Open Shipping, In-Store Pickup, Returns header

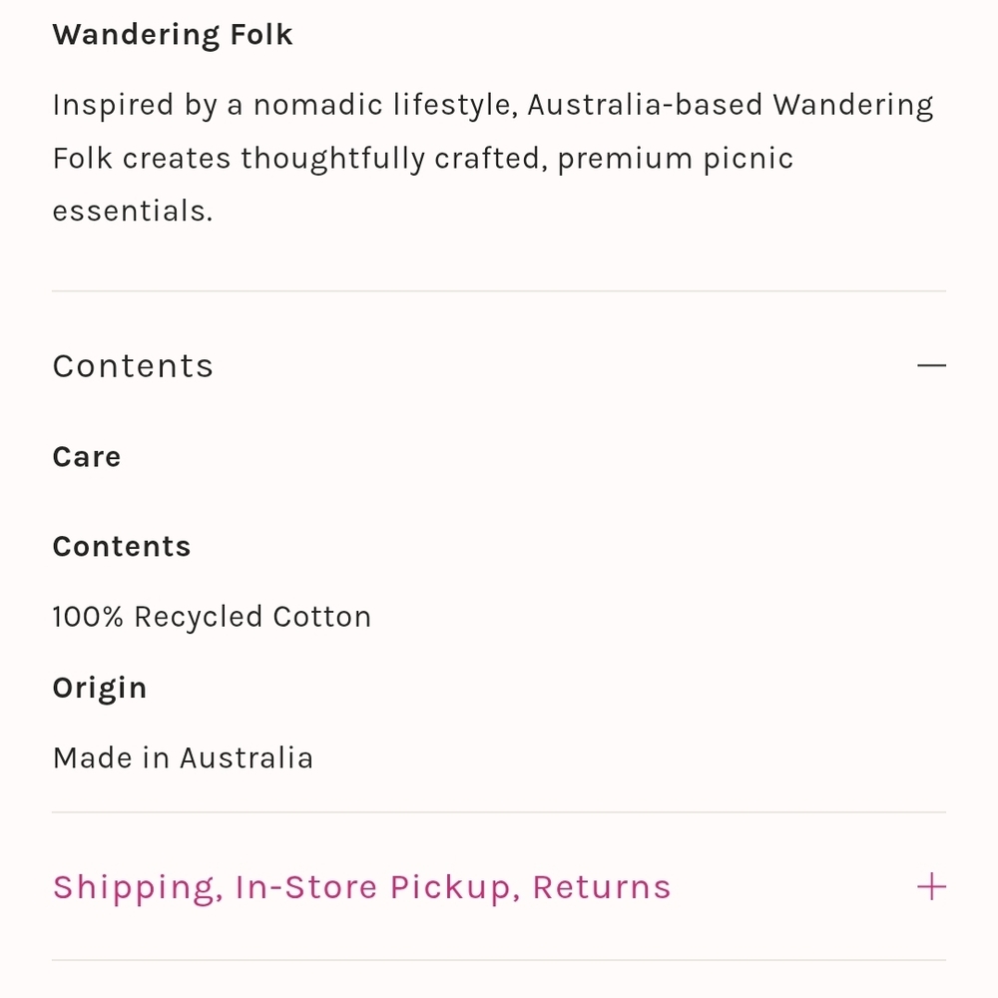[361, 887]
